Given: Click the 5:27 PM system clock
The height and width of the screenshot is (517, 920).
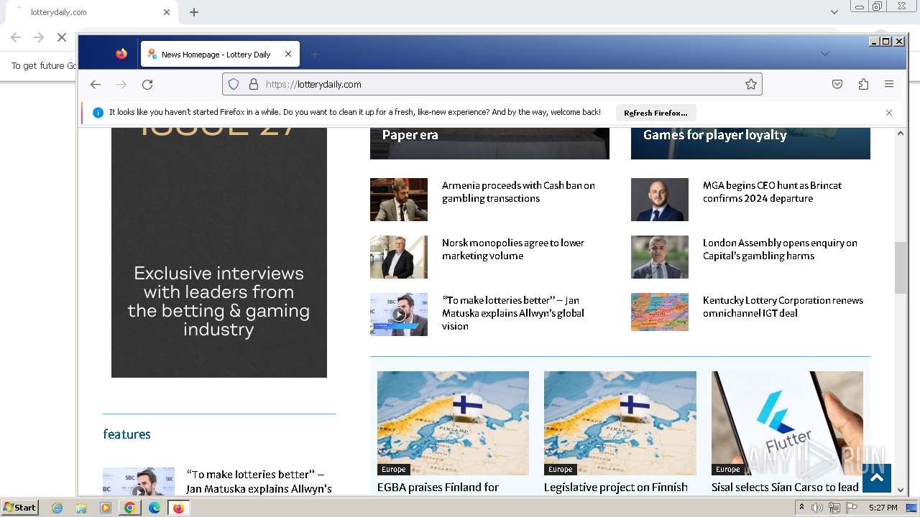Looking at the screenshot, I should point(883,508).
